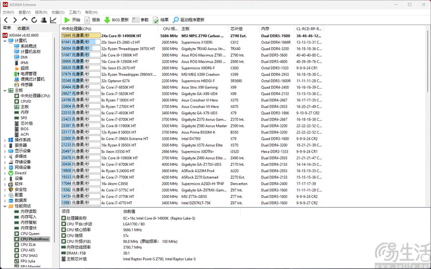Go forward with the right arrow toolbar icon
The width and height of the screenshot is (431, 269).
click(15, 20)
